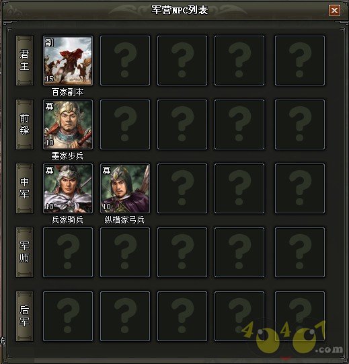Click the second locked slot in 前锋 row
This screenshot has height=364, width=349.
pos(182,124)
